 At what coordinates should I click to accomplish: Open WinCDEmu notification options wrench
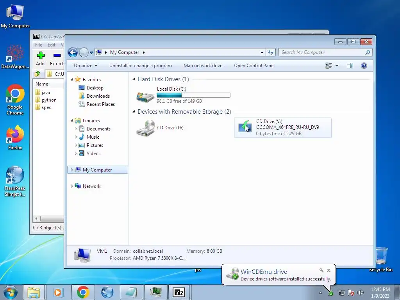click(x=321, y=270)
